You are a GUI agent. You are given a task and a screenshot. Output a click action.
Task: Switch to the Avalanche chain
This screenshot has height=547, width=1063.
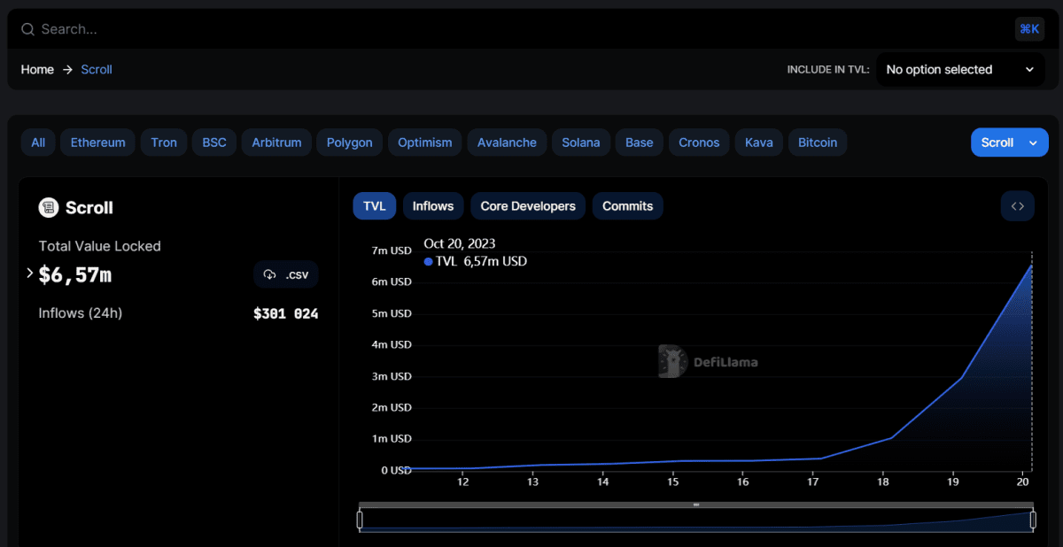(x=507, y=143)
